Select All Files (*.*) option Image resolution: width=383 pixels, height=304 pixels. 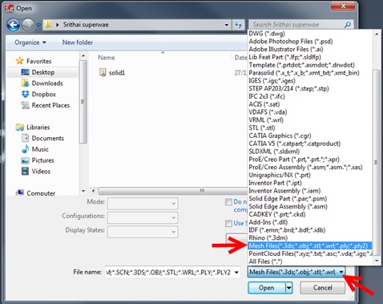click(x=265, y=261)
